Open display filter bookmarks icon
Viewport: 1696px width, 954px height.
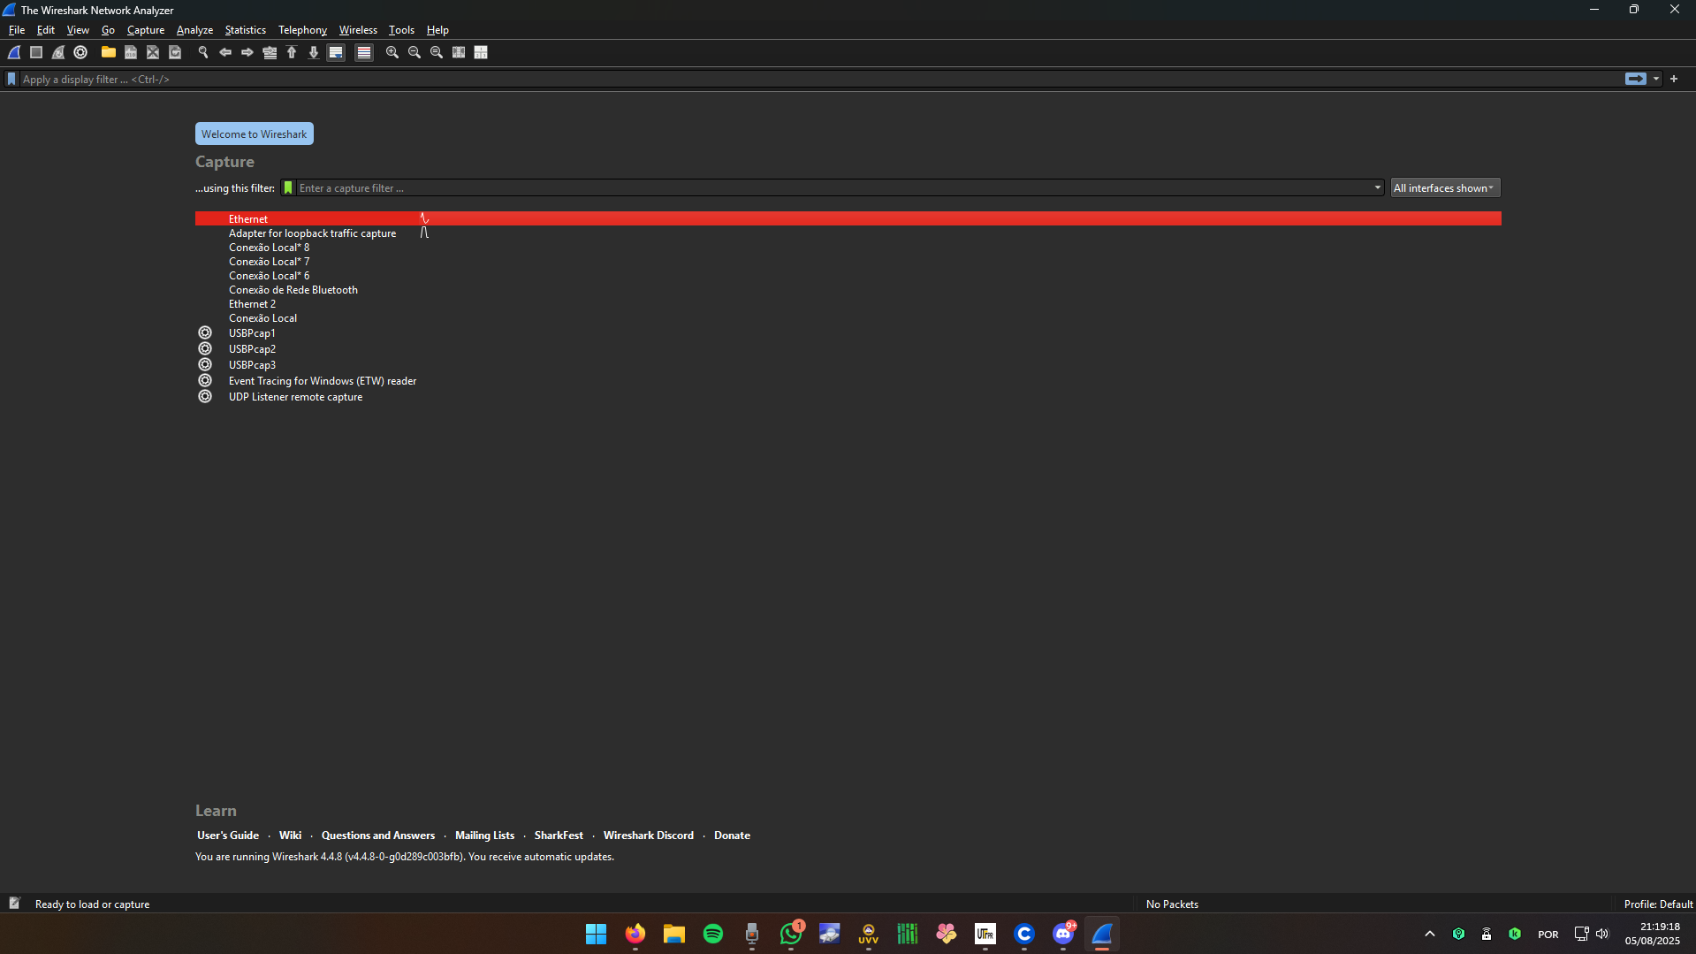(11, 79)
